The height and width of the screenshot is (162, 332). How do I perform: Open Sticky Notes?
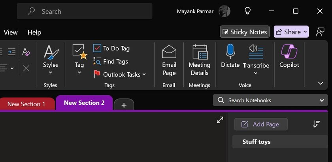[x=245, y=32]
